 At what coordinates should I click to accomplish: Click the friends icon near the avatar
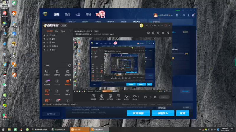(177, 15)
